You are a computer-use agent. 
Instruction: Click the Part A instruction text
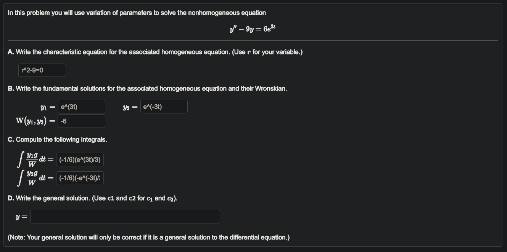tap(155, 52)
